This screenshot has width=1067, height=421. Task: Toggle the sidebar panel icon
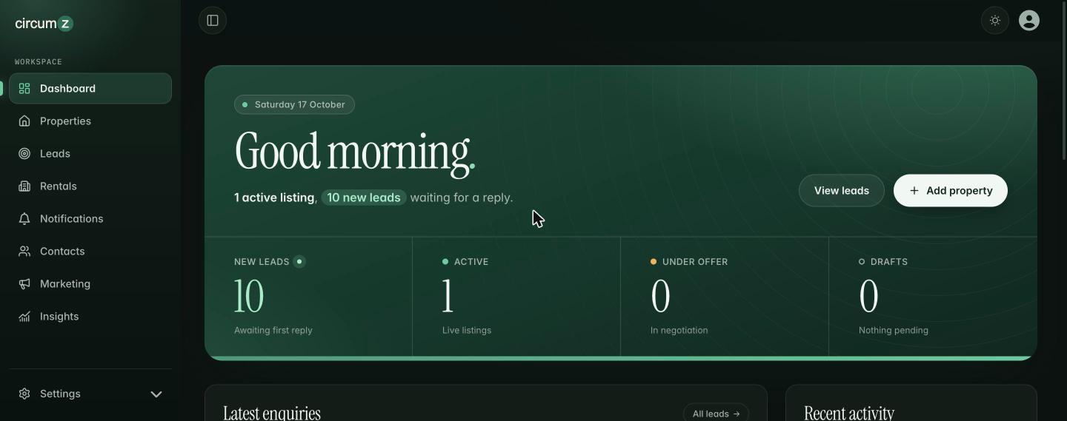[213, 21]
